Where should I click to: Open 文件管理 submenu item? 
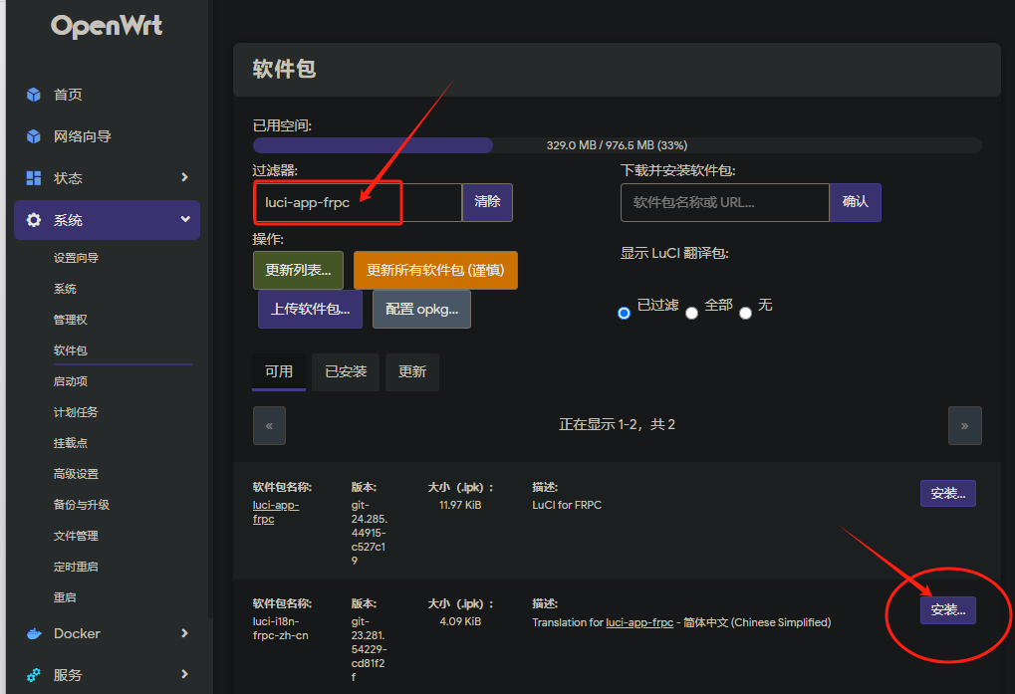76,537
